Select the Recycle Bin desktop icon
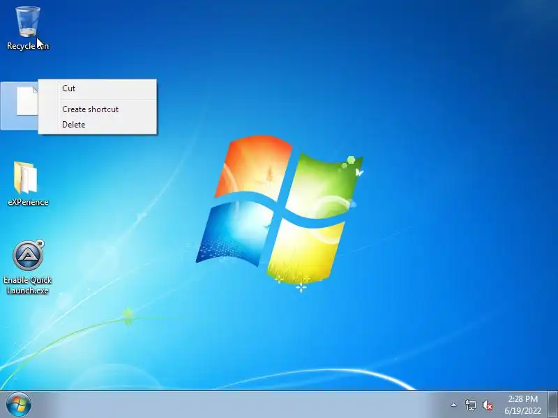This screenshot has width=558, height=418. (x=28, y=22)
